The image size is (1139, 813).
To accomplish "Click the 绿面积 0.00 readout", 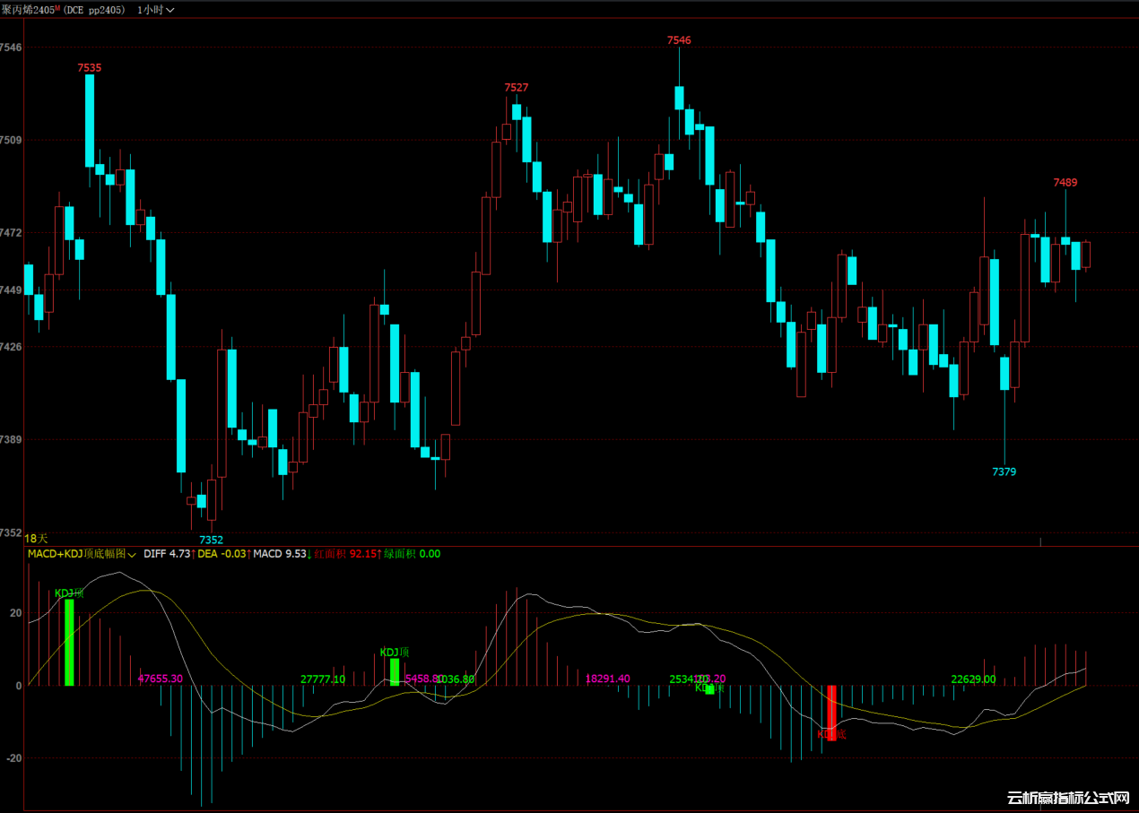I will [x=413, y=554].
